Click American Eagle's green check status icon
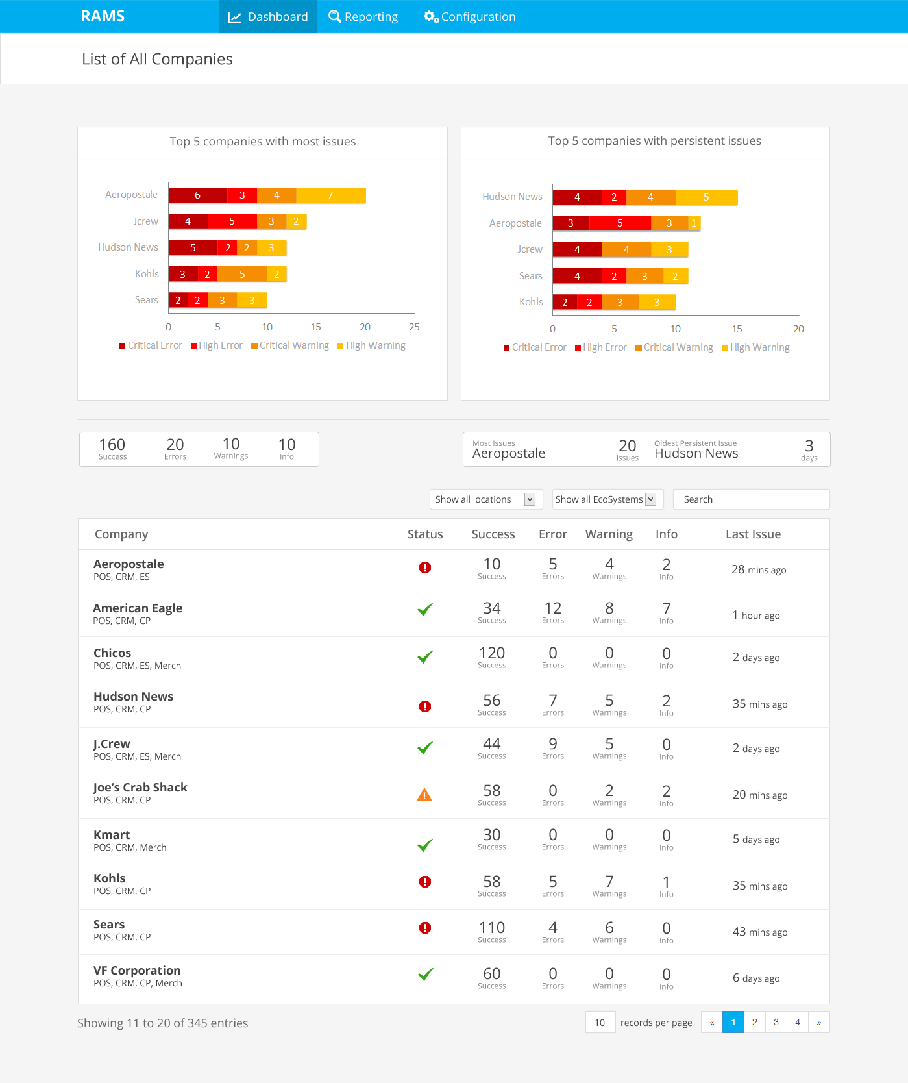The image size is (908, 1083). [425, 610]
